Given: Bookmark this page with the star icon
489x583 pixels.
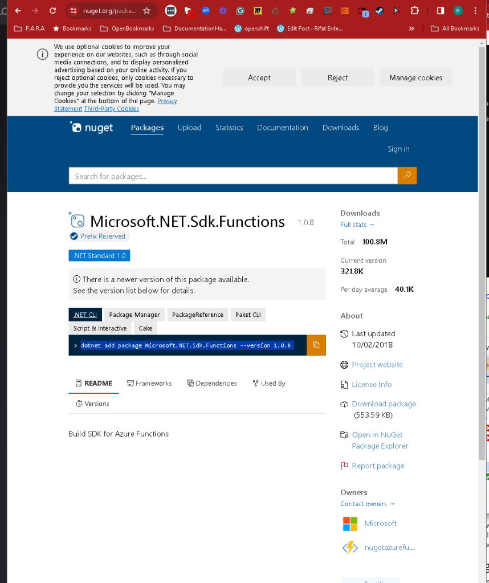Looking at the screenshot, I should (x=146, y=11).
